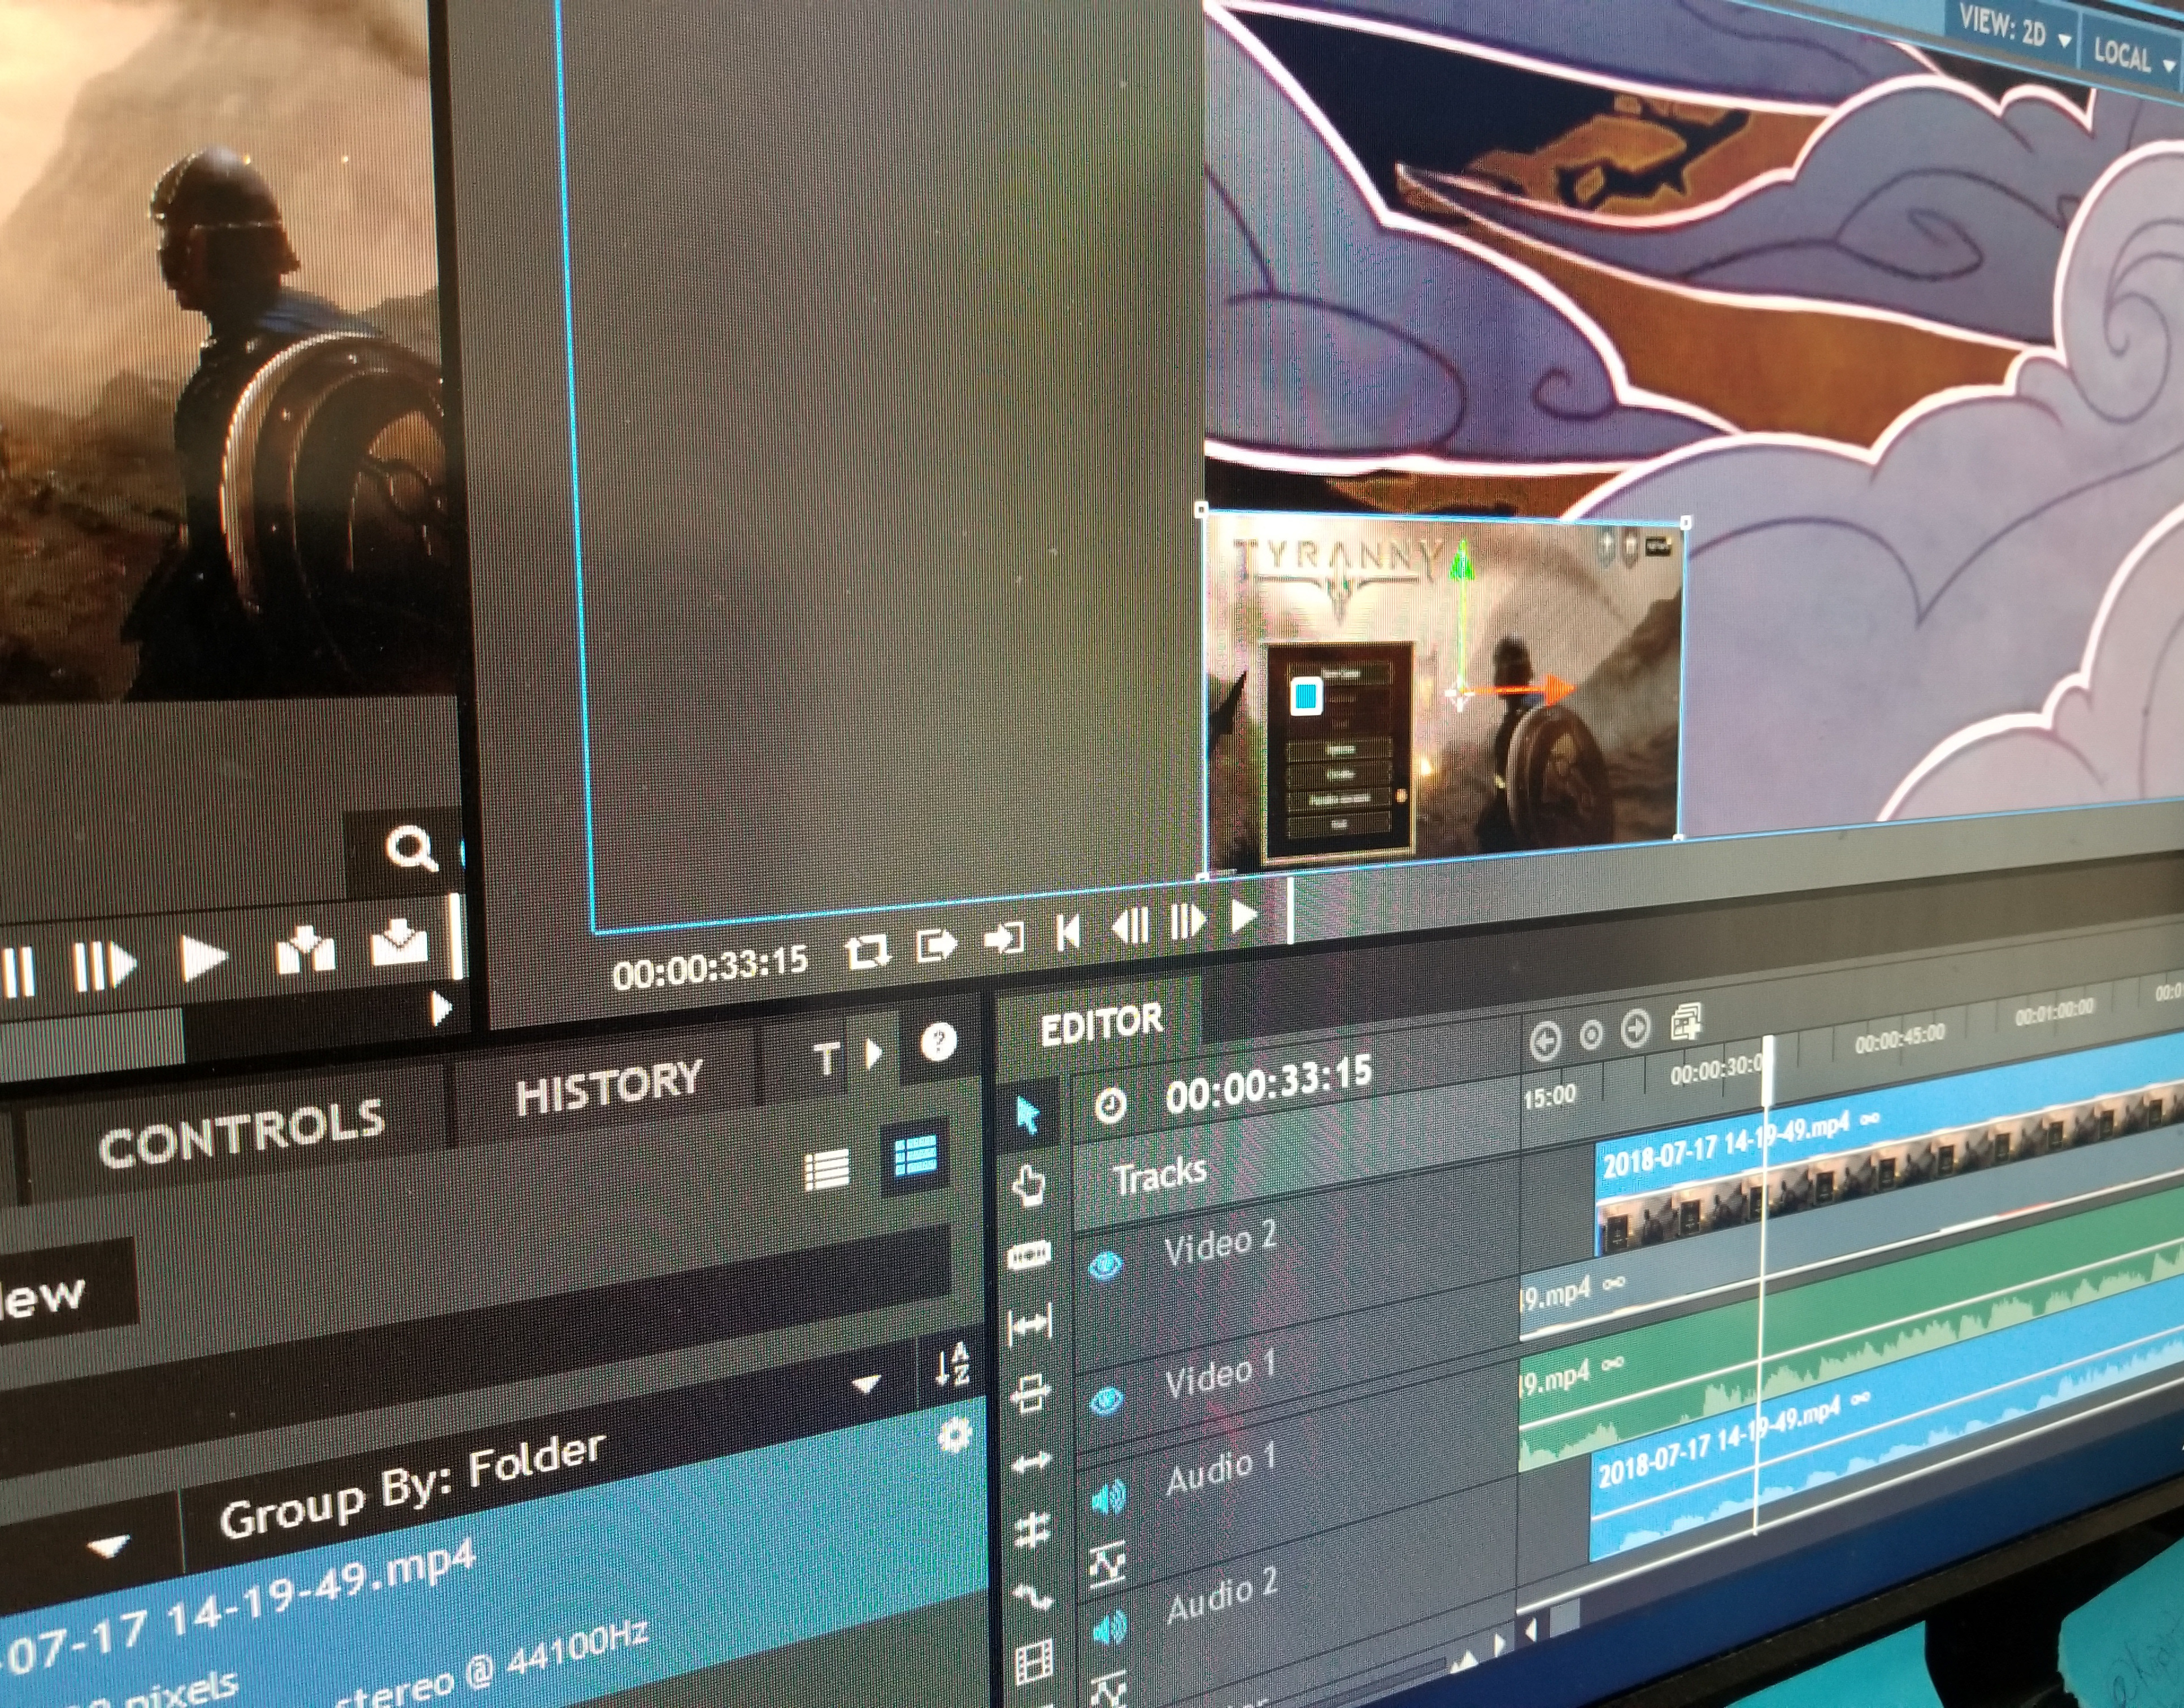Click the timeline horizontal scrollbar thumb

(x=1565, y=1615)
